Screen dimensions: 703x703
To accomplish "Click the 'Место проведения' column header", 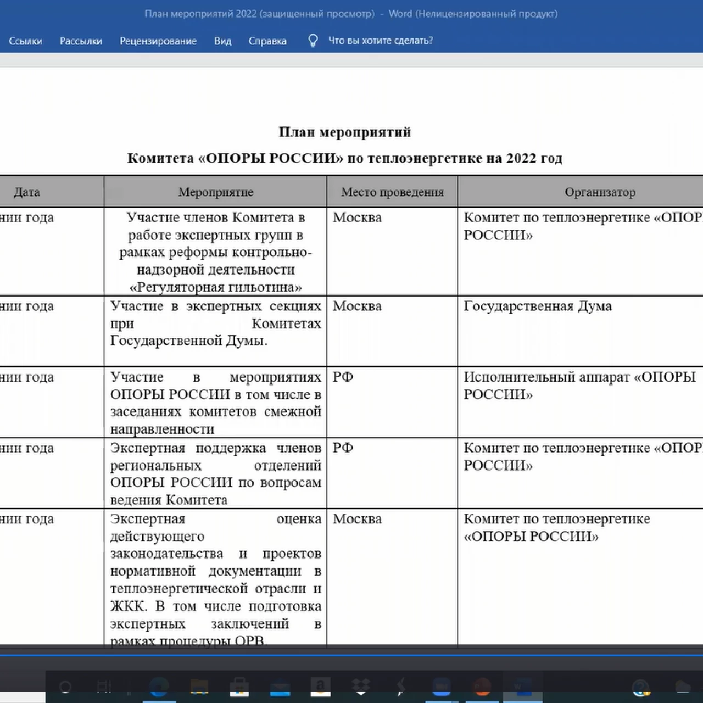I will click(392, 192).
